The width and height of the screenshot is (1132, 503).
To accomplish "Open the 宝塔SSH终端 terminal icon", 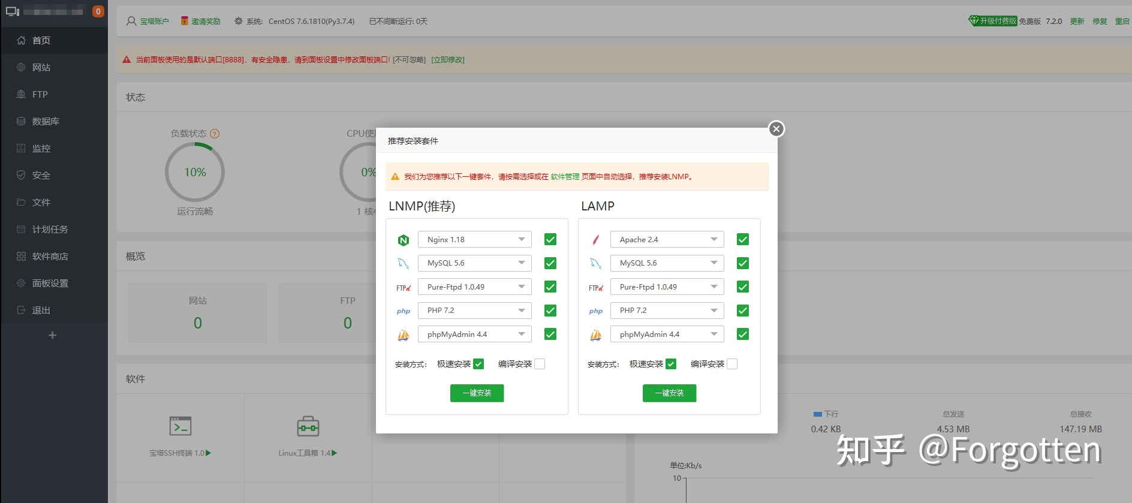I will [180, 426].
